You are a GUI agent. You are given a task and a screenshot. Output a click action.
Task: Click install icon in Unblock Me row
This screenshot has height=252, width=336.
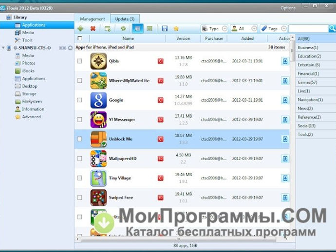pos(285,139)
